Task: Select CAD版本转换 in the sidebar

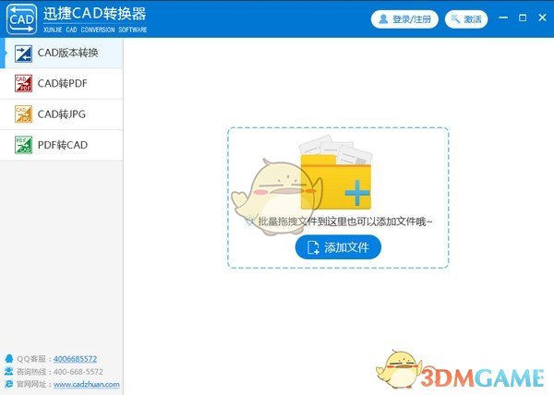Action: pyautogui.click(x=62, y=54)
